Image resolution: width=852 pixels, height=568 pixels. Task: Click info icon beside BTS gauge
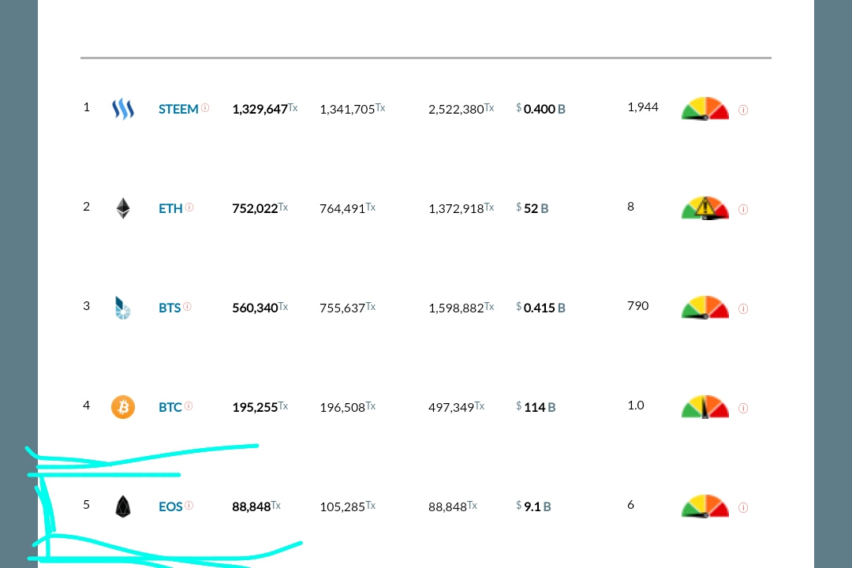click(743, 309)
